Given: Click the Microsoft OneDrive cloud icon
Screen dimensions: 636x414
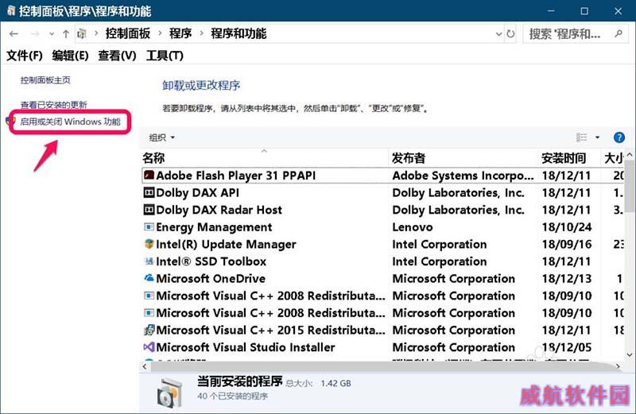Looking at the screenshot, I should 149,279.
